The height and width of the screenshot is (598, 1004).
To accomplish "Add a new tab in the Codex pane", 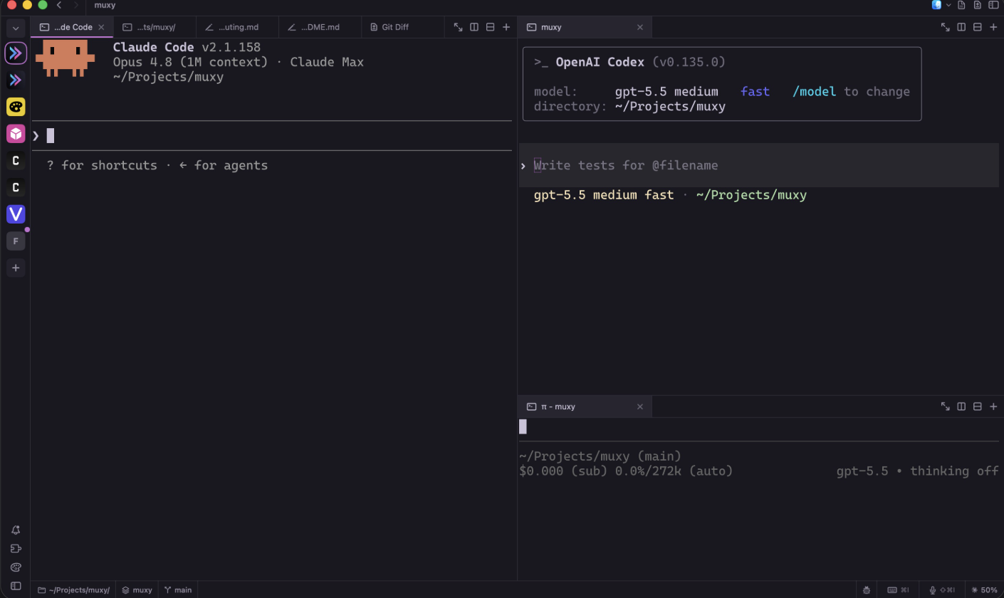I will pos(993,27).
